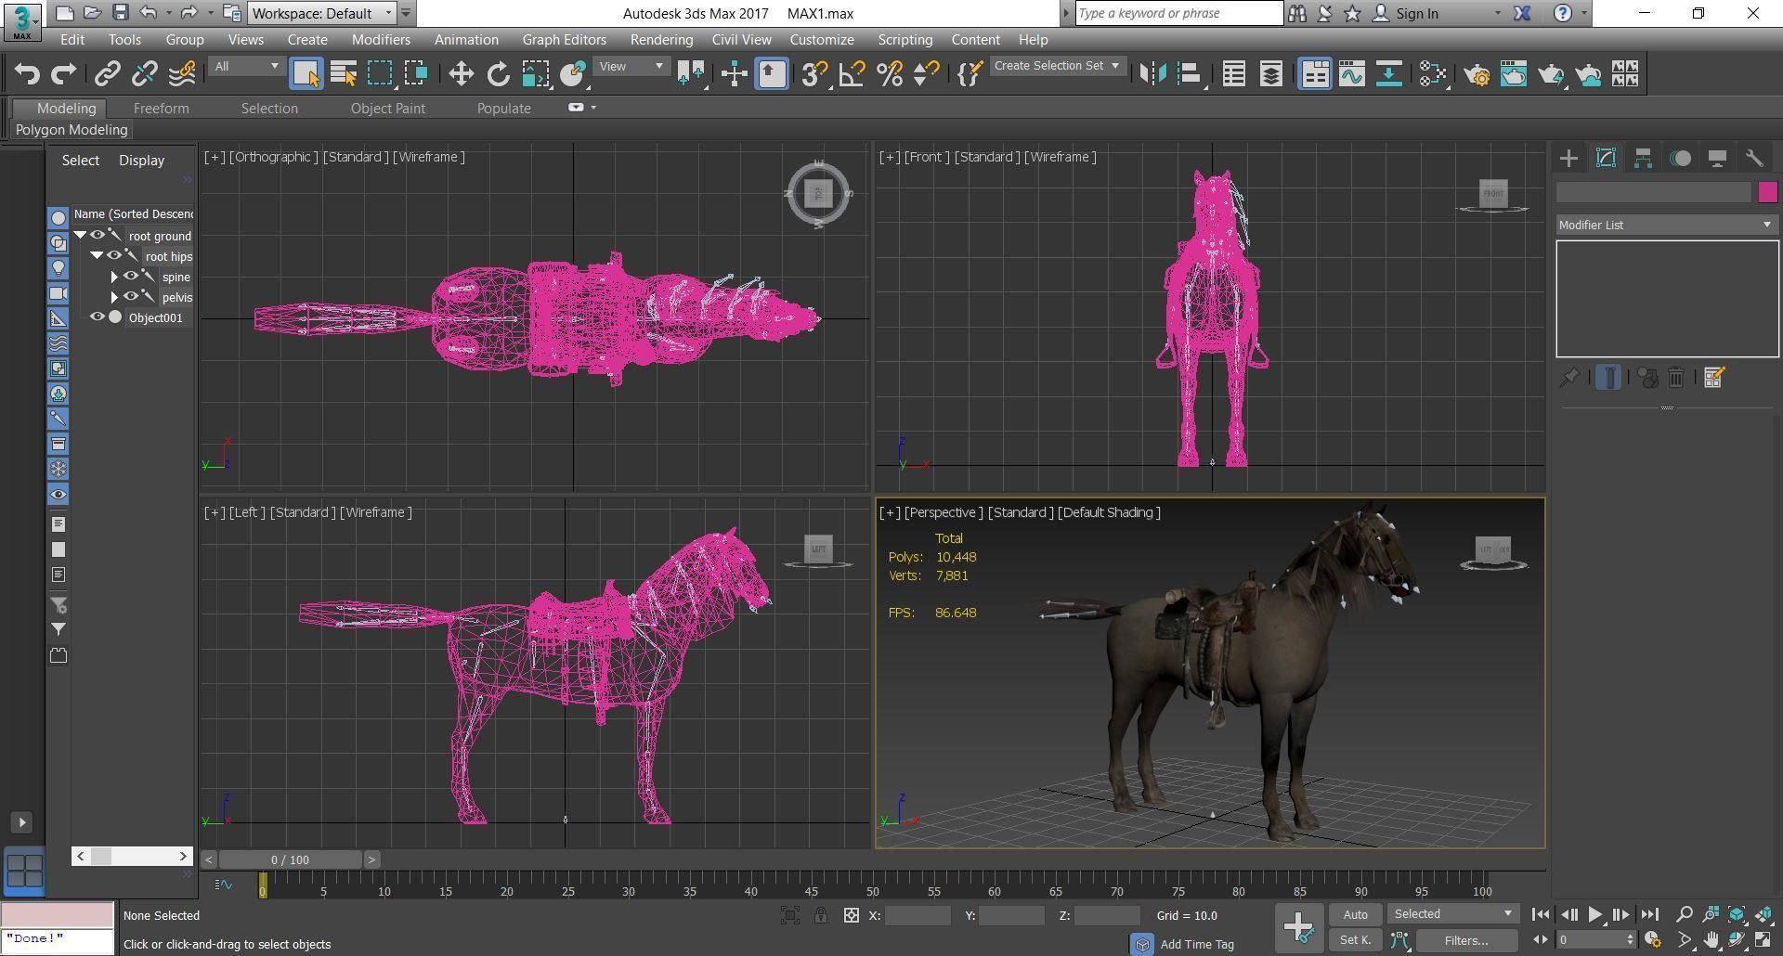Open the Modifiers menu
This screenshot has width=1783, height=956.
(x=381, y=40)
